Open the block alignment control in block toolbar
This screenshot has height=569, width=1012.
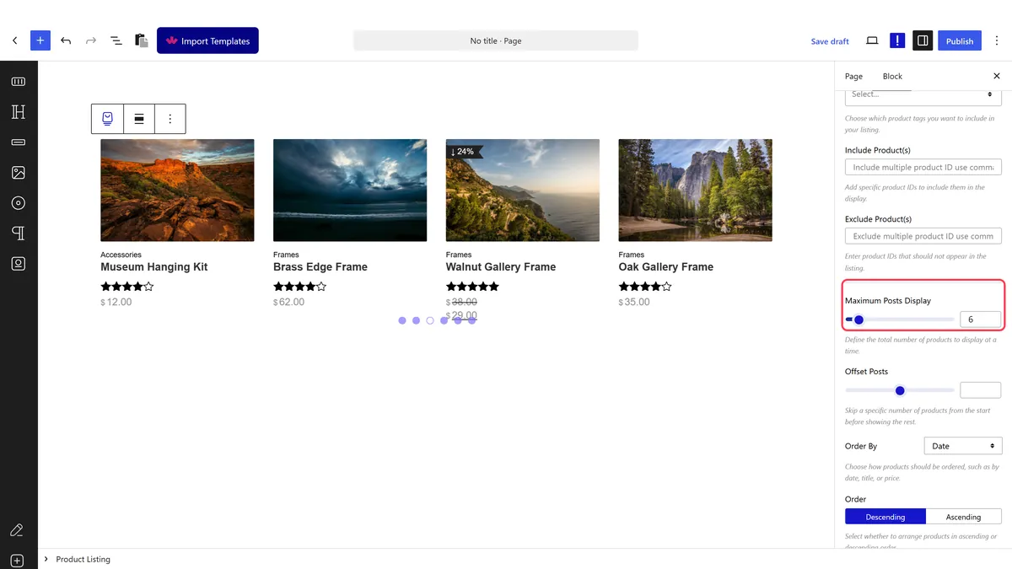click(139, 119)
